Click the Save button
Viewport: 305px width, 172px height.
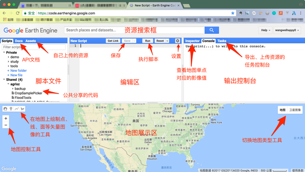(x=127, y=41)
